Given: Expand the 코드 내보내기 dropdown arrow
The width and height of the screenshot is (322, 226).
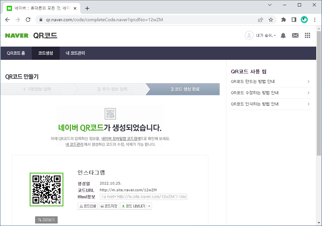Looking at the screenshot, I should [149, 206].
